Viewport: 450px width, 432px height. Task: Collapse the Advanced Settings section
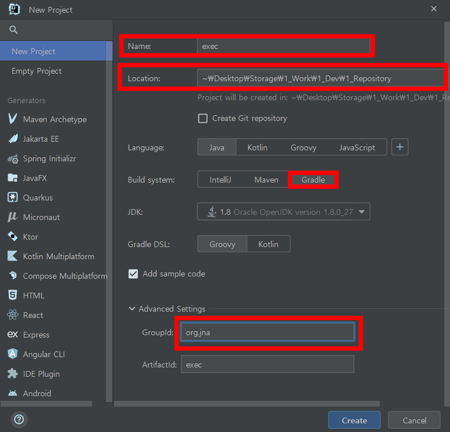[x=132, y=309]
